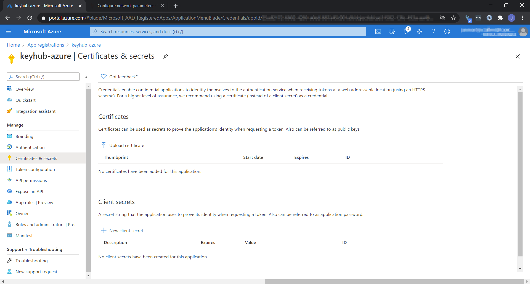This screenshot has height=284, width=530.
Task: Click the site lock icon in address bar
Action: pyautogui.click(x=43, y=18)
